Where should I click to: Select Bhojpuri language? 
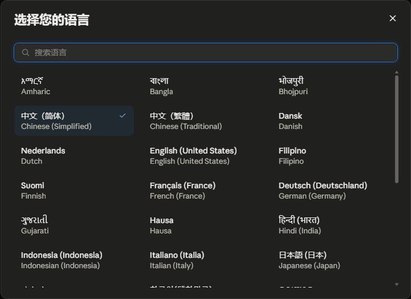pos(332,86)
